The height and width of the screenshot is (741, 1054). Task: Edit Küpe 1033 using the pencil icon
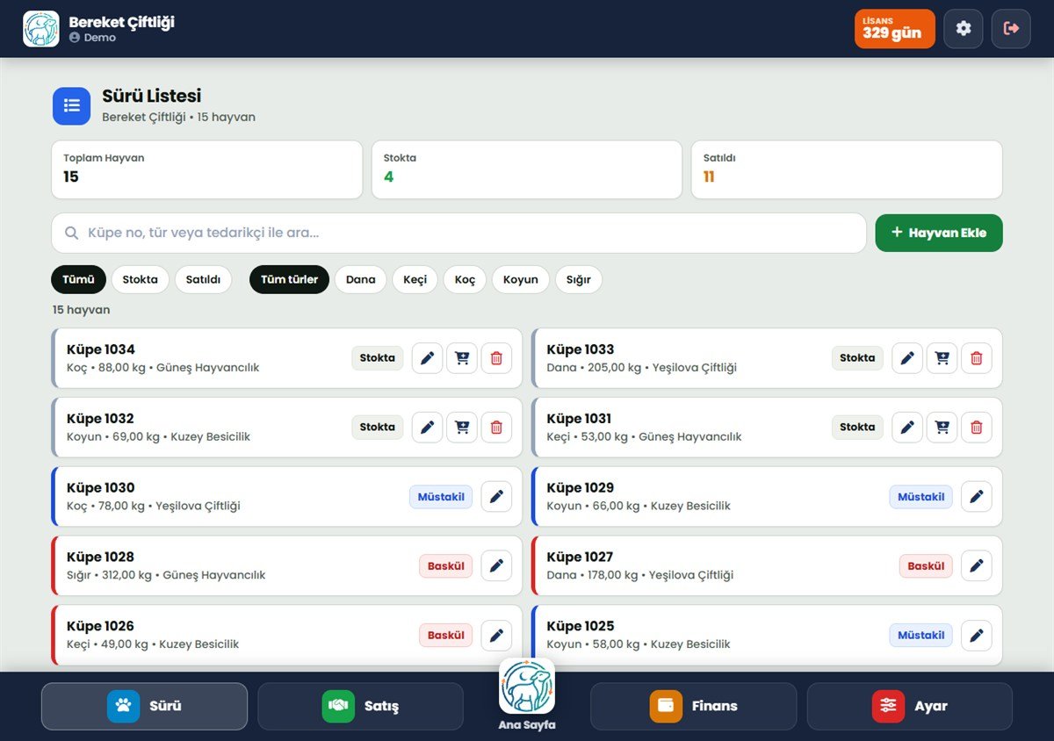907,358
